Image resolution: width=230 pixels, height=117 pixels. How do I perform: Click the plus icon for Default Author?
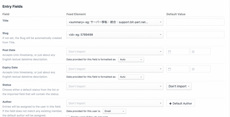pos(170,103)
